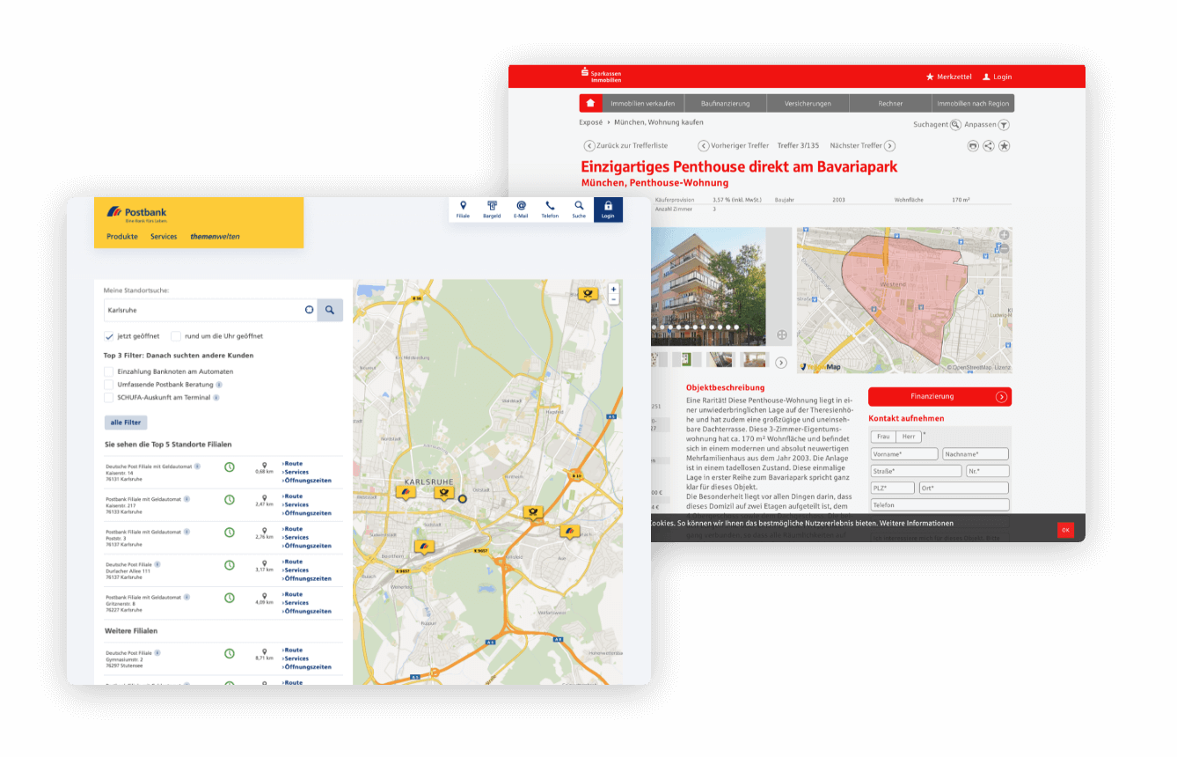
Task: Enable 'SCHUFA-Auskunft am Terminal' filter
Action: click(x=109, y=398)
